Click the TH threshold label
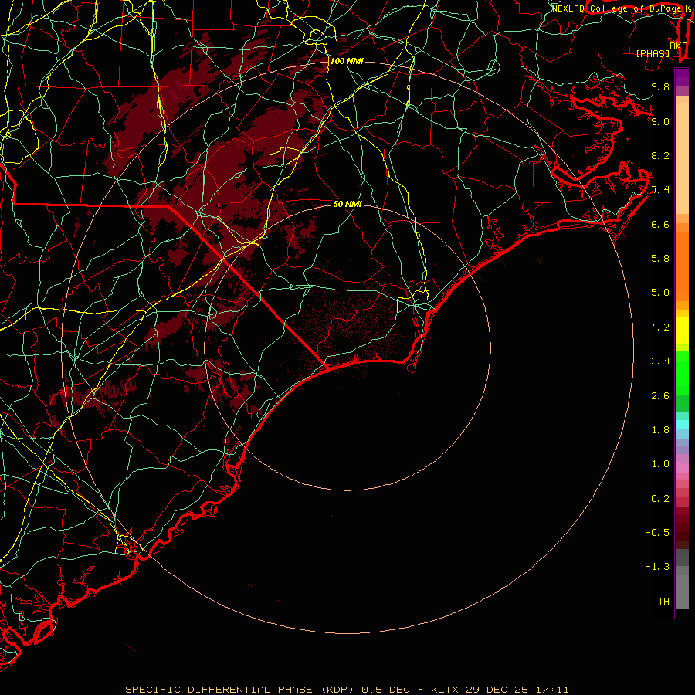The height and width of the screenshot is (695, 695). tap(663, 602)
